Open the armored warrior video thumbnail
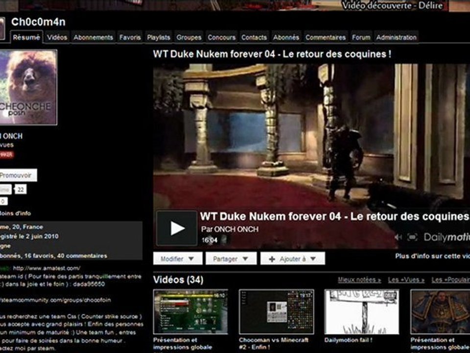The image size is (470, 353). [x=440, y=312]
